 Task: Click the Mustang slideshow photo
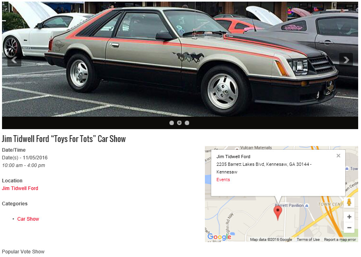point(180,59)
